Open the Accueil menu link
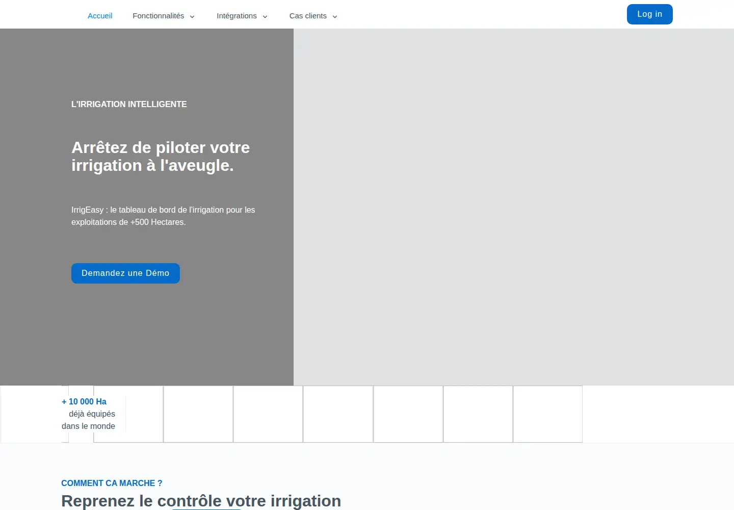The width and height of the screenshot is (734, 510). [x=100, y=16]
